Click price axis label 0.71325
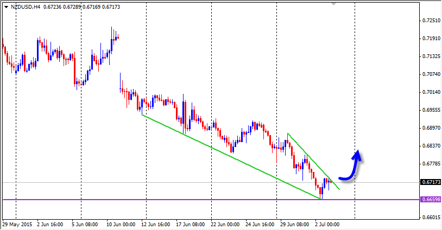 point(431,56)
